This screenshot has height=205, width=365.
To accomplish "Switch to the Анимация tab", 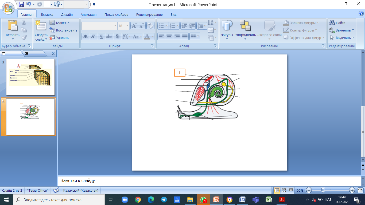I will [88, 15].
